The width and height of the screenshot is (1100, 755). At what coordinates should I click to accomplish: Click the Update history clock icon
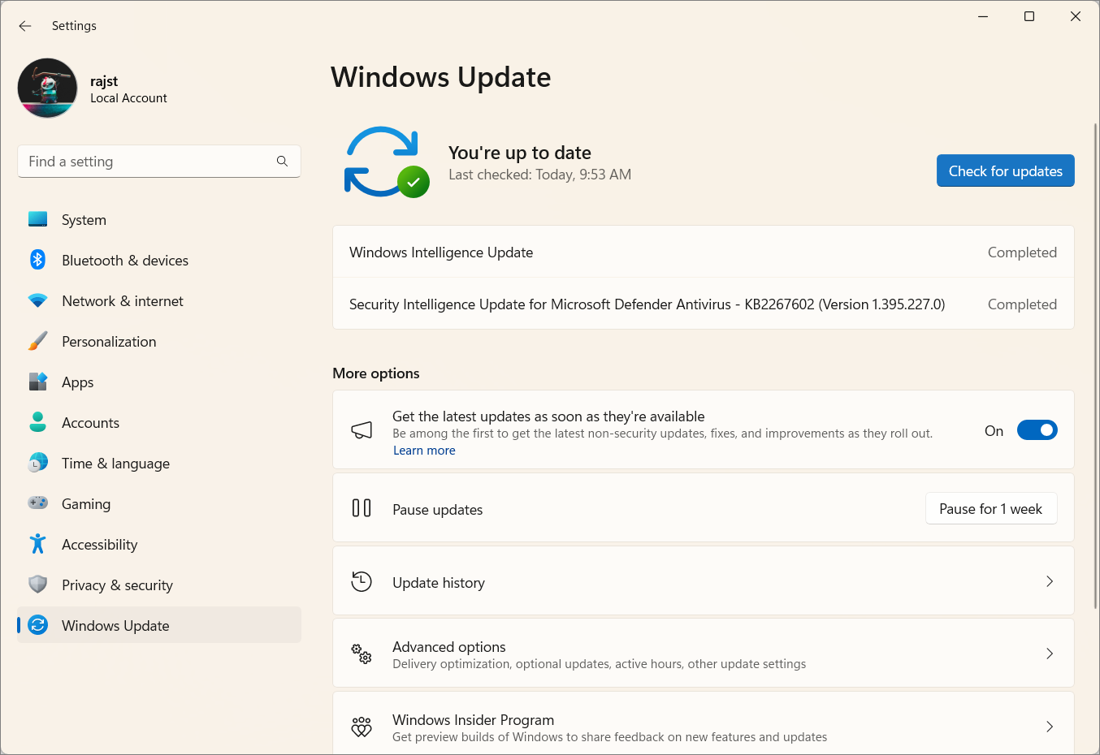coord(362,581)
